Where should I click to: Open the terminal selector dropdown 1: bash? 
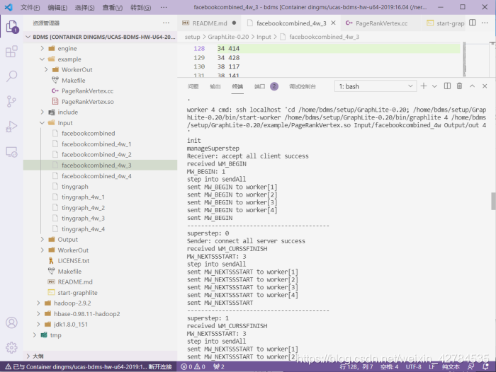pos(376,86)
